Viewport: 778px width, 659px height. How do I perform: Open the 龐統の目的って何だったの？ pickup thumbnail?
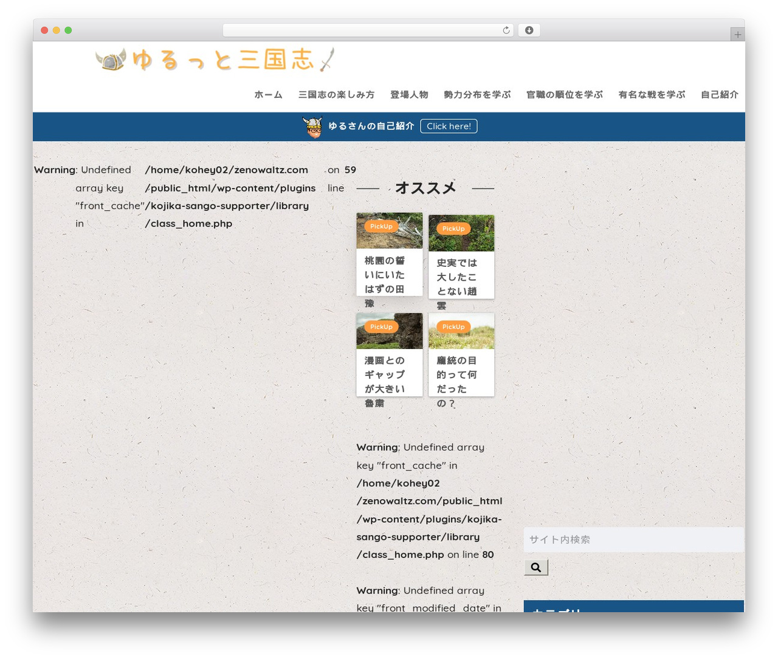coord(461,331)
